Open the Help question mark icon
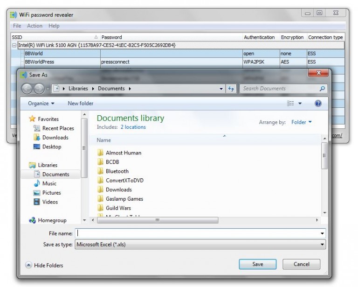The image size is (358, 287). [318, 104]
